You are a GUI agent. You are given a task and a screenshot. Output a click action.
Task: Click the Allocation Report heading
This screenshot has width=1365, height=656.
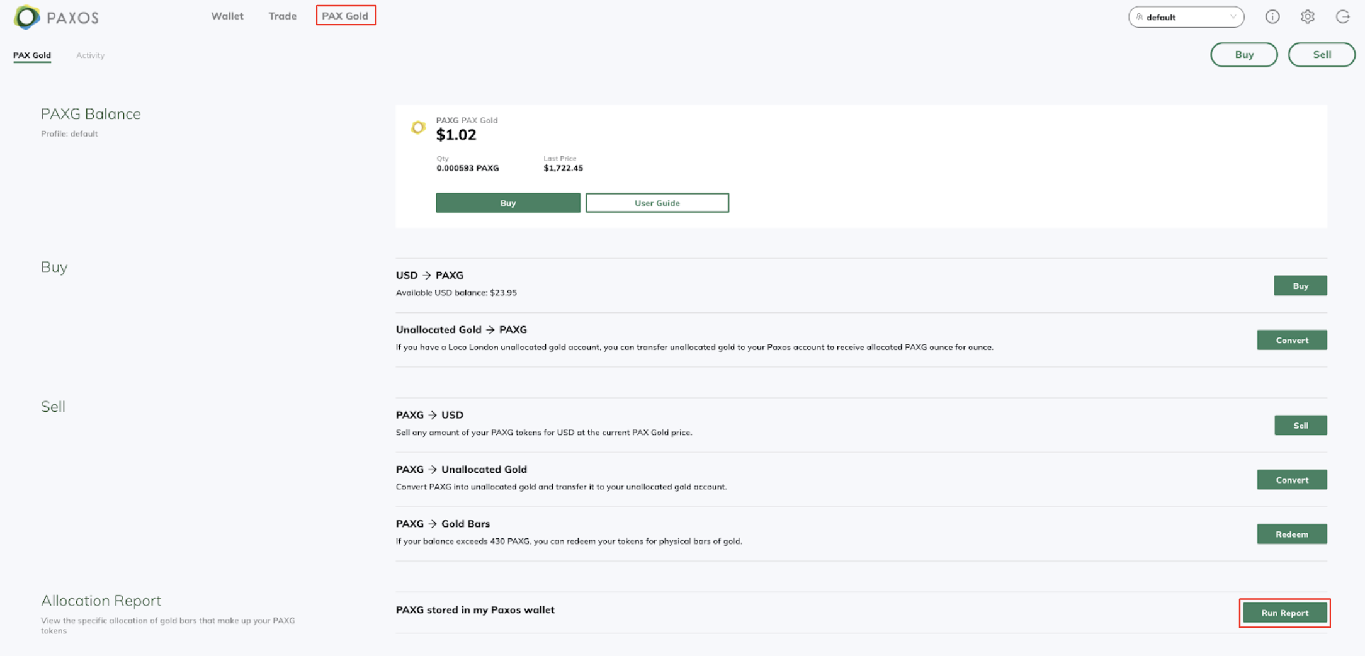point(101,601)
